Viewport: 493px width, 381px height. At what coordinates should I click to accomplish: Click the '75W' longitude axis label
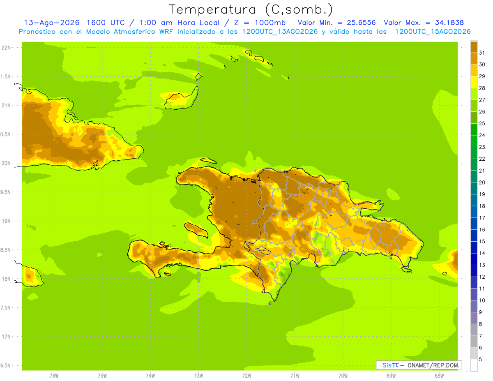102,376
